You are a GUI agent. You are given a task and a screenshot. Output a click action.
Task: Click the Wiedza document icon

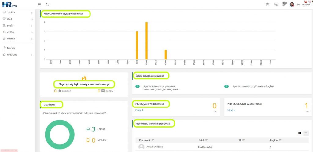(x=4, y=38)
